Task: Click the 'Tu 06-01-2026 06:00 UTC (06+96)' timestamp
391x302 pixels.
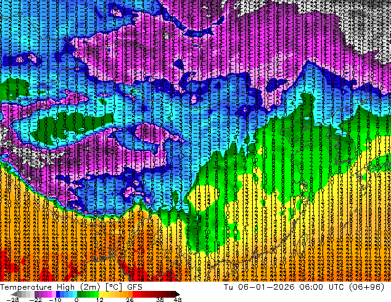Action: click(304, 287)
